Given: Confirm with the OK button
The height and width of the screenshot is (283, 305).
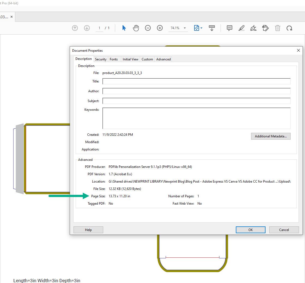Looking at the screenshot, I should click(250, 230).
